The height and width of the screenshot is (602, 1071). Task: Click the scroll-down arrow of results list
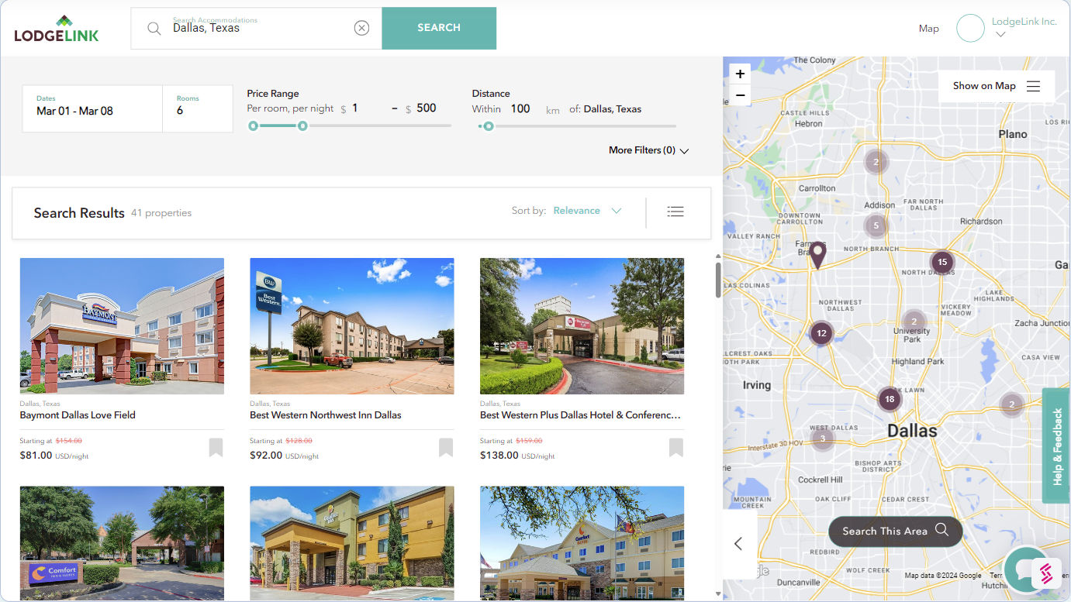[x=718, y=594]
